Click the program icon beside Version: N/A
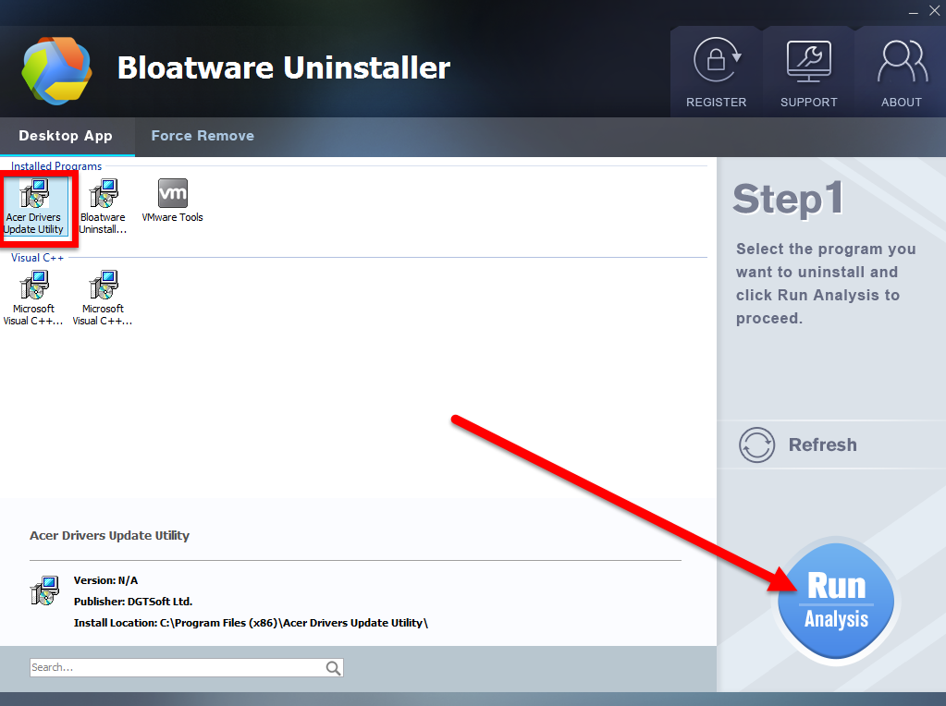This screenshot has height=706, width=946. 44,590
